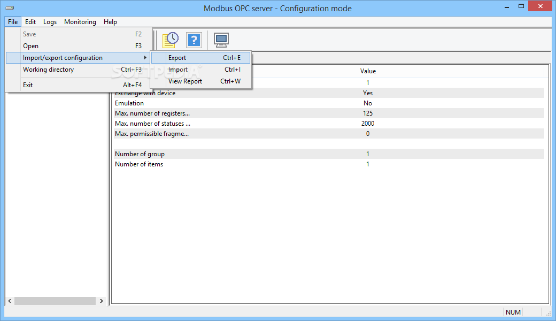The width and height of the screenshot is (556, 321).
Task: Select Max. number of statuses row
Action: pyautogui.click(x=328, y=124)
